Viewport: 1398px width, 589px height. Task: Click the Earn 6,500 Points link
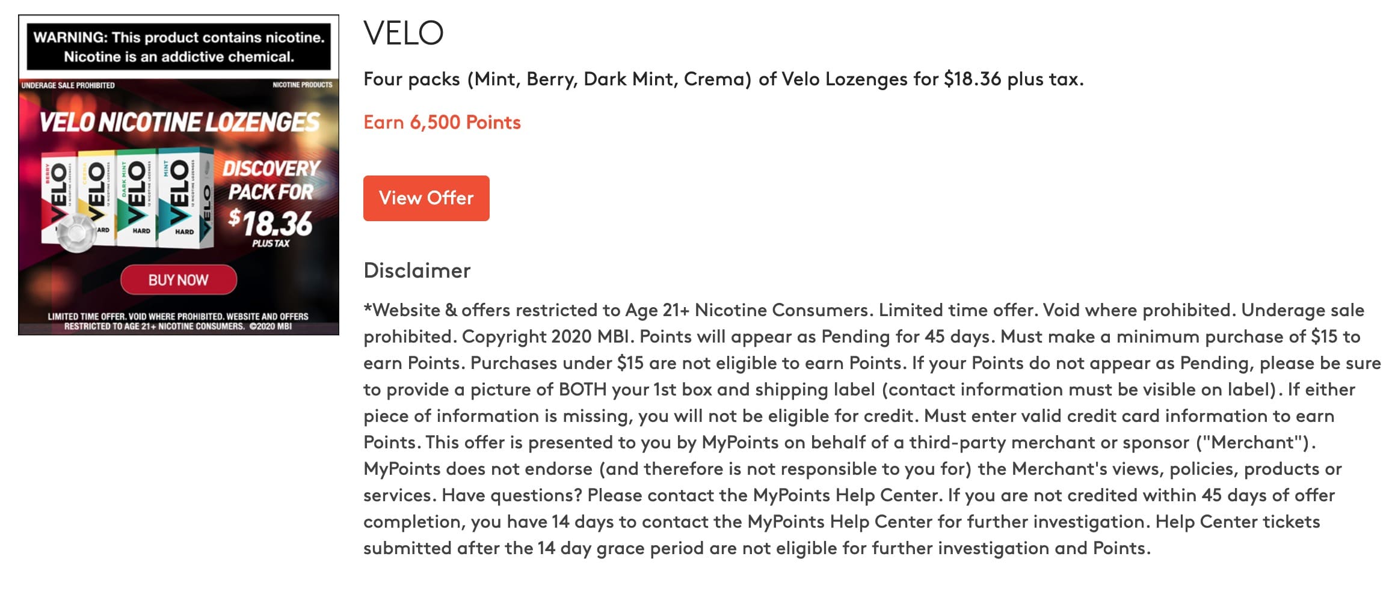click(x=442, y=122)
